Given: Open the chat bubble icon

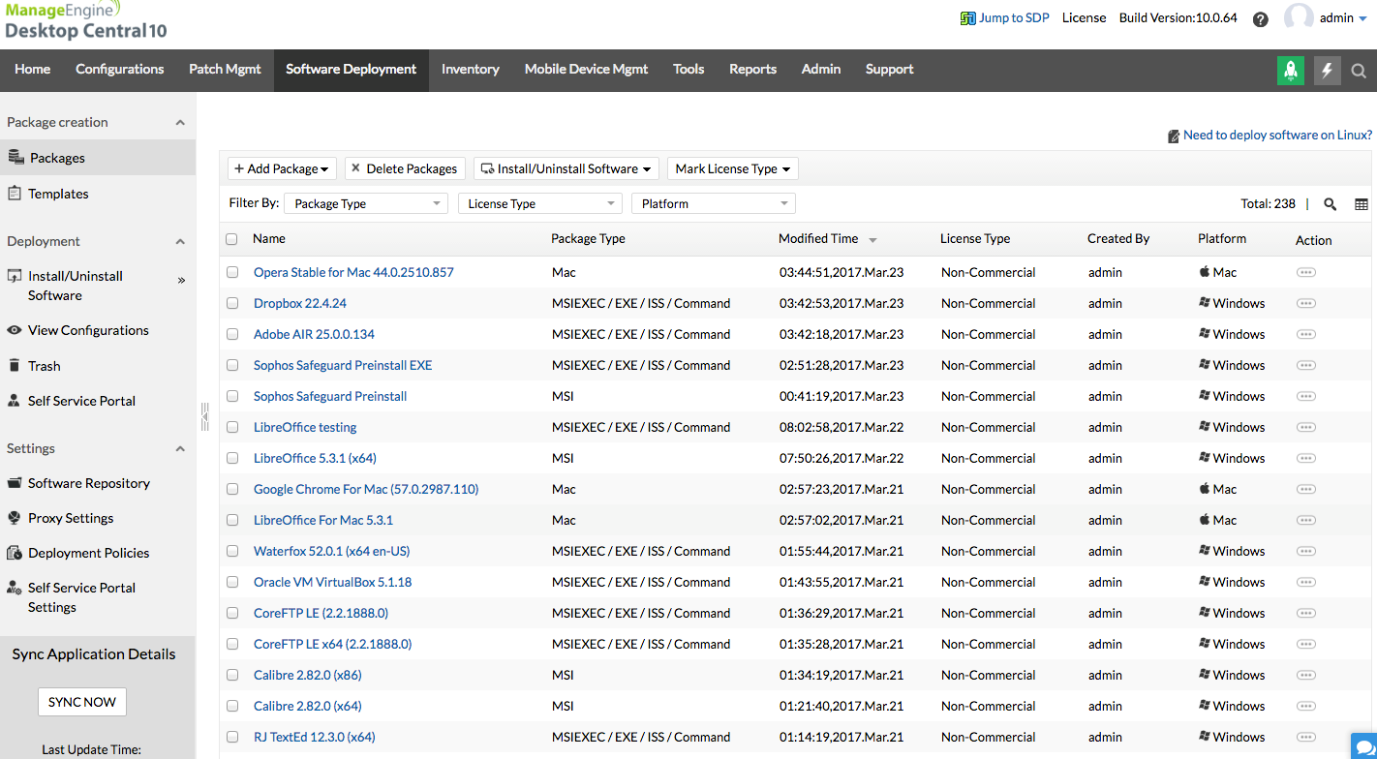Looking at the screenshot, I should click(1362, 745).
